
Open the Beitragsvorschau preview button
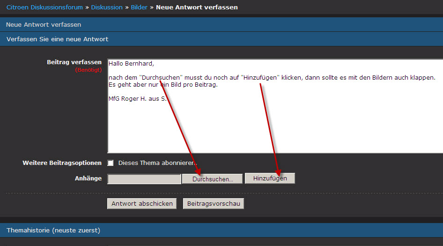point(213,203)
